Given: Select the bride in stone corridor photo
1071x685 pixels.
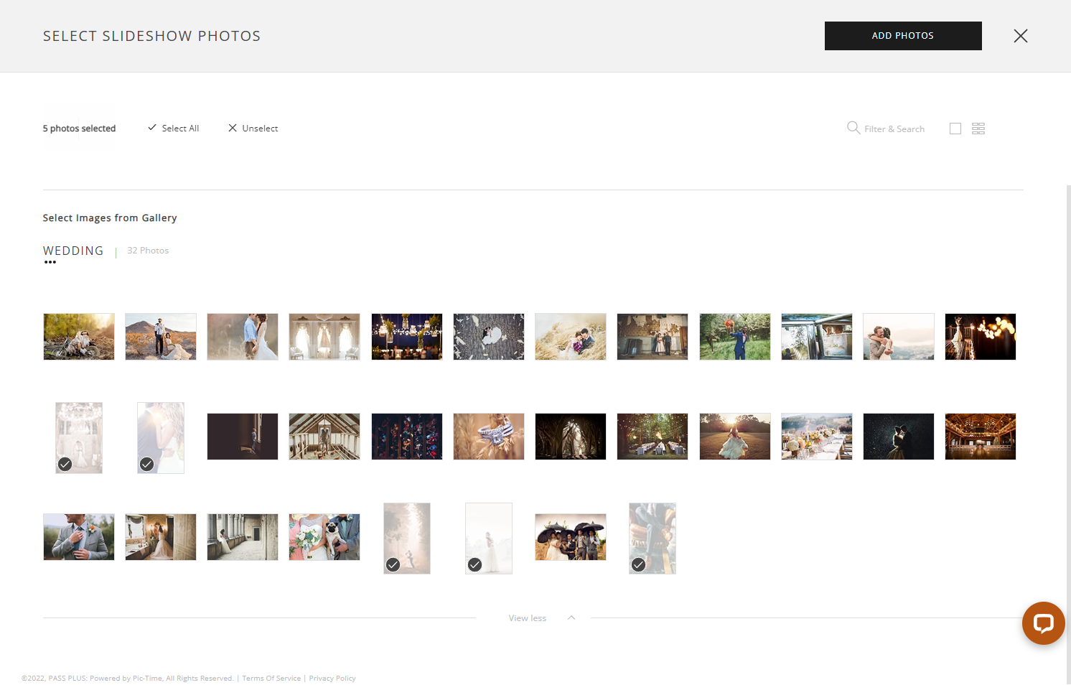Looking at the screenshot, I should 243,537.
